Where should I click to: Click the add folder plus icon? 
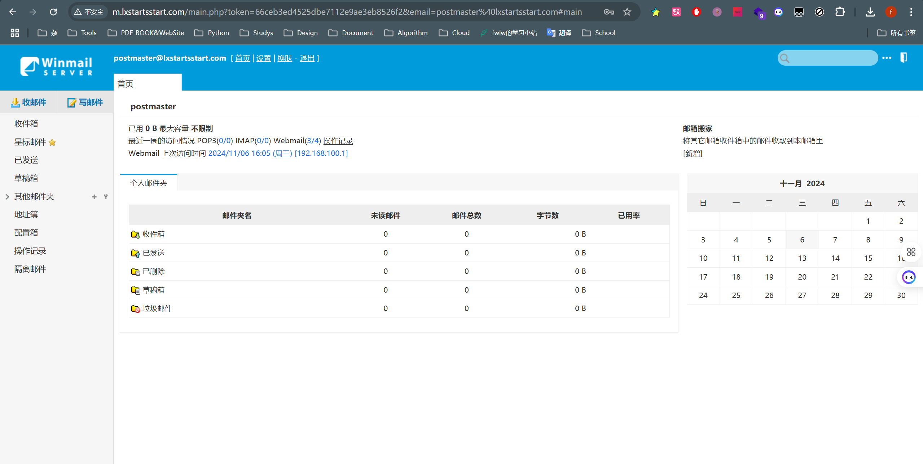(x=94, y=197)
